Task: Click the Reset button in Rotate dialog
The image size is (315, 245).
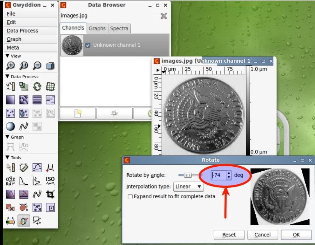Action: (229, 234)
